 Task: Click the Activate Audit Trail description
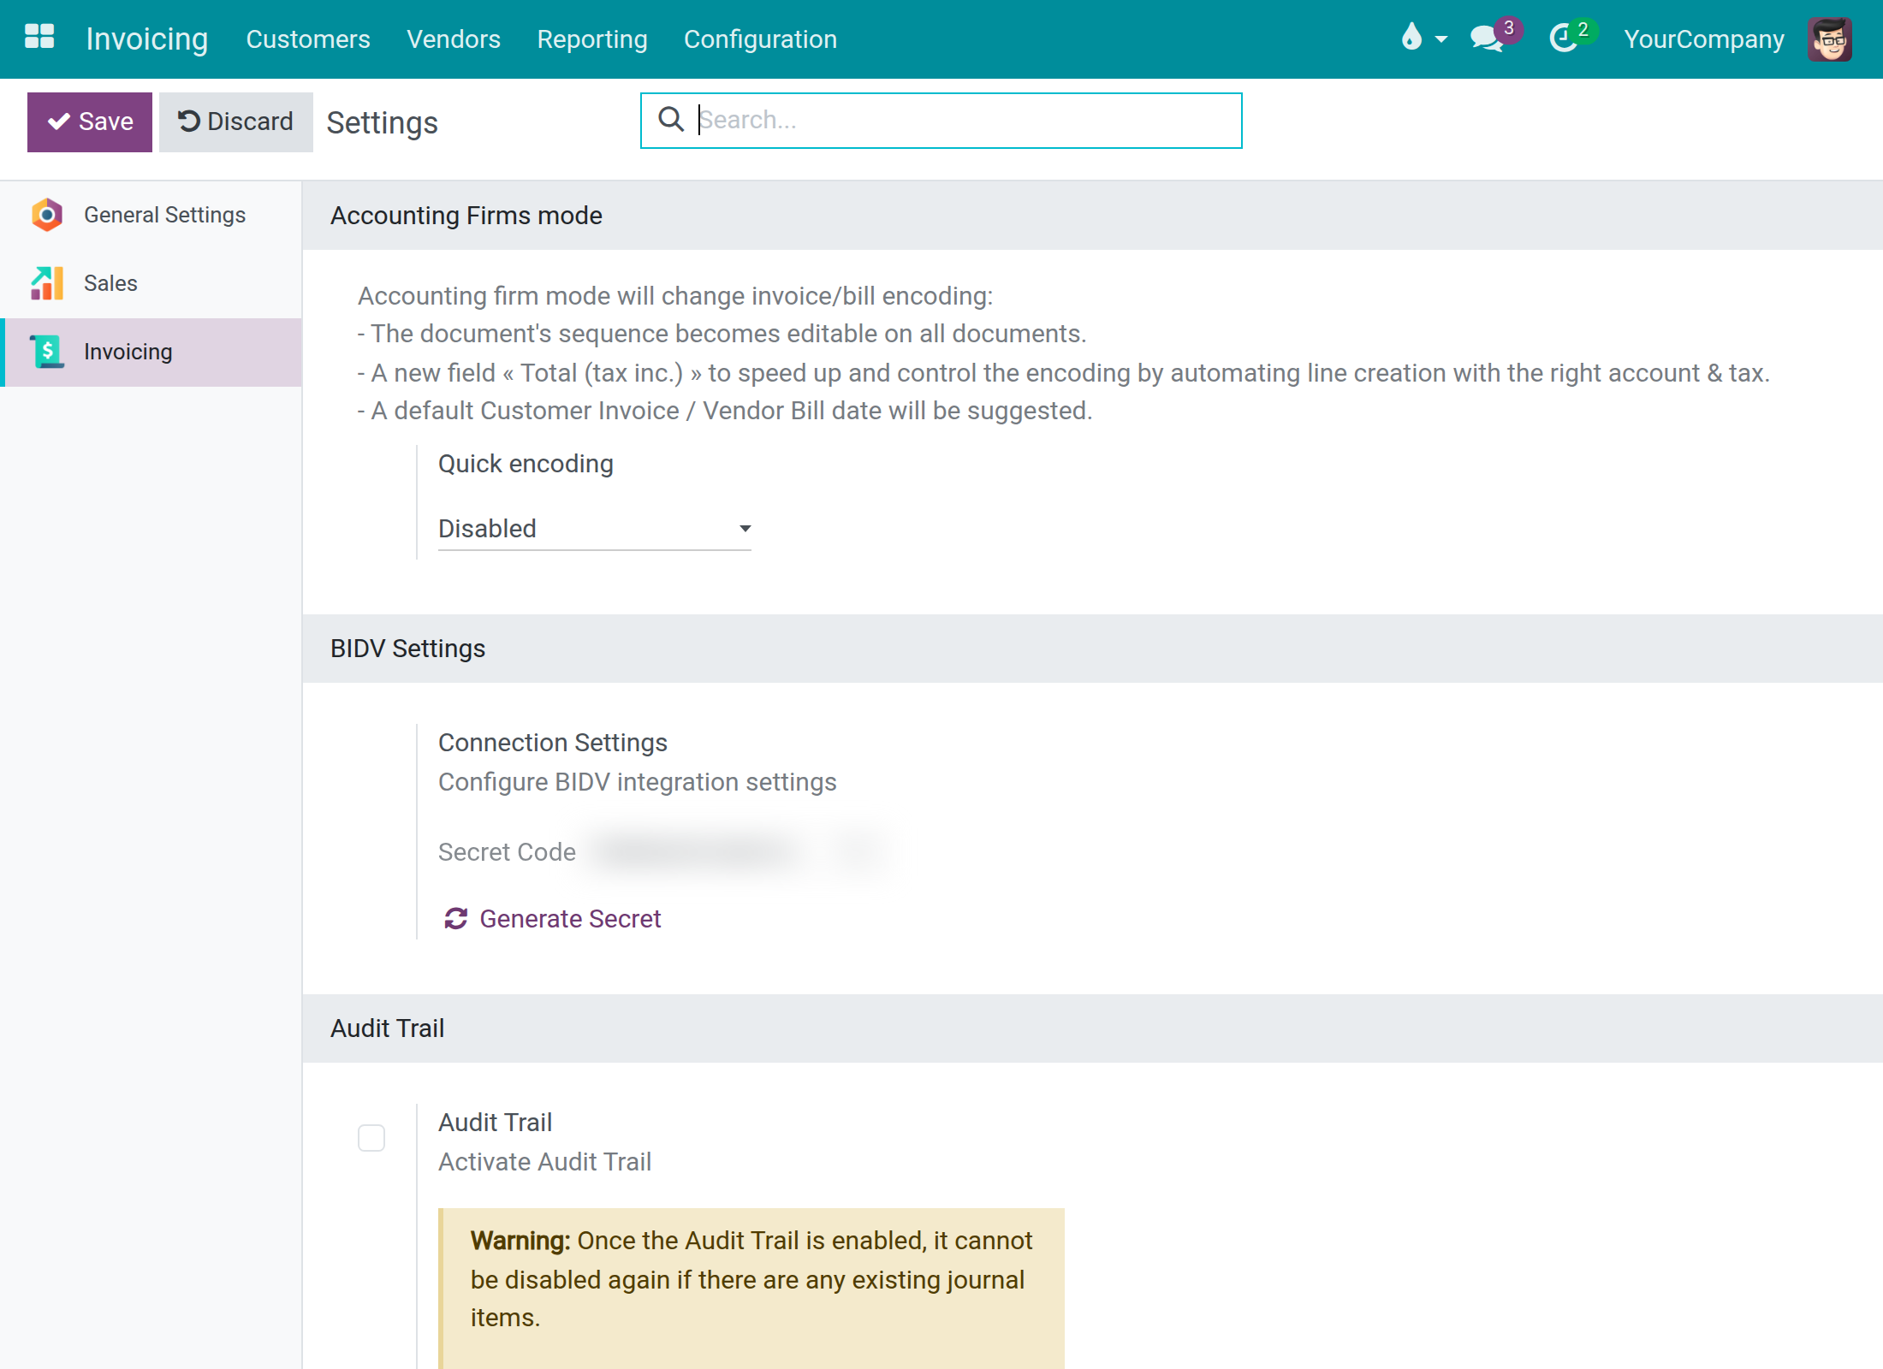coord(545,1162)
